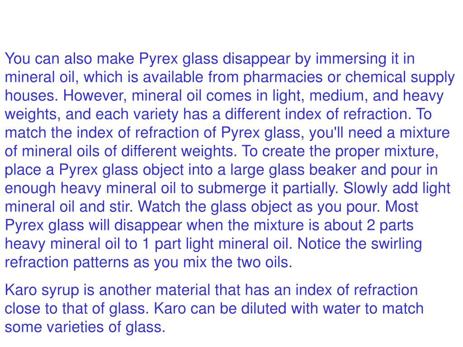The width and height of the screenshot is (463, 347).
Task: Click the word 'you'll' in fifth line
Action: (x=326, y=133)
